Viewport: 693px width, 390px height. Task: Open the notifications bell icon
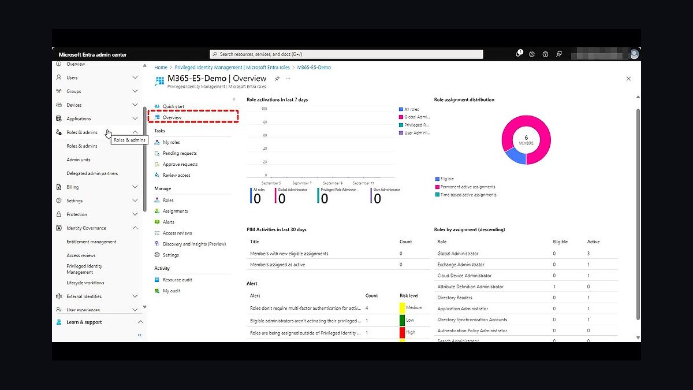click(x=519, y=54)
